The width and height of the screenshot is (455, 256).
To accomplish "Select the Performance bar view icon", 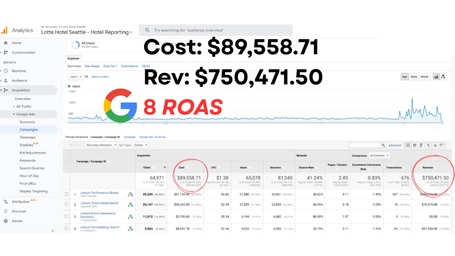I will coord(421,145).
